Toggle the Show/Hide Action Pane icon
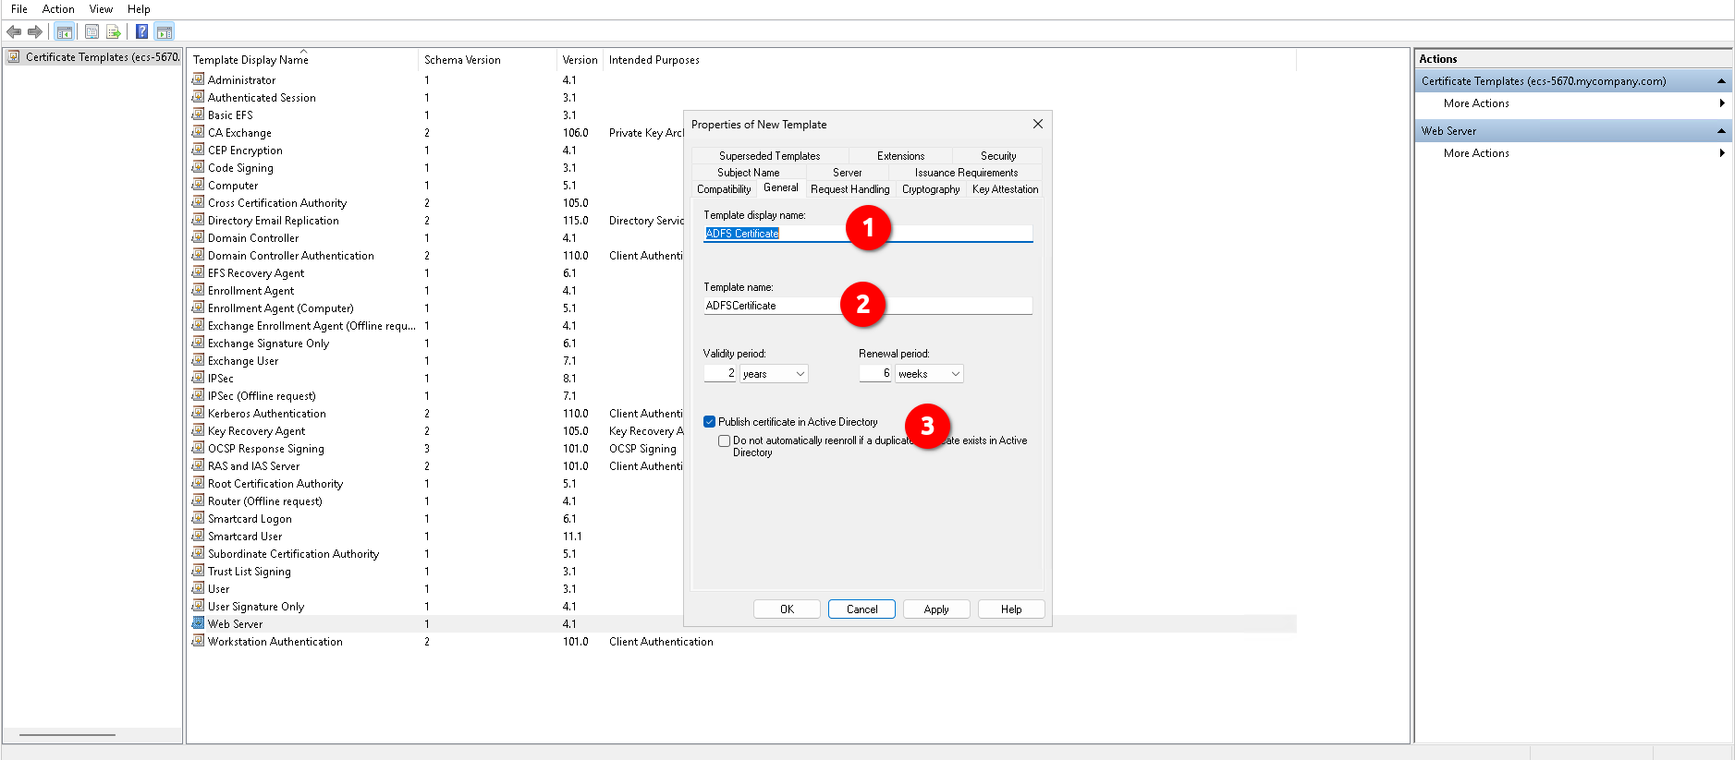The image size is (1735, 760). pyautogui.click(x=164, y=32)
